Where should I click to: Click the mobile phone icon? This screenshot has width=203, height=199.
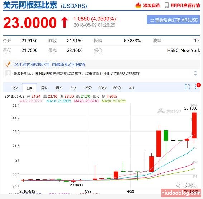[167, 5]
